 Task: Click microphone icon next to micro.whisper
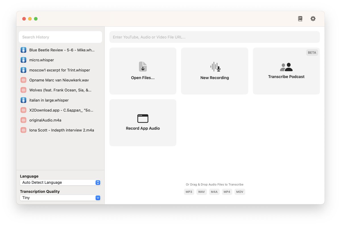[x=24, y=60]
